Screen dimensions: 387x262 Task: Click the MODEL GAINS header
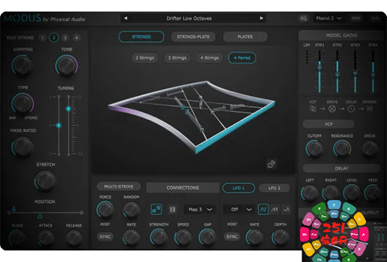pos(341,35)
